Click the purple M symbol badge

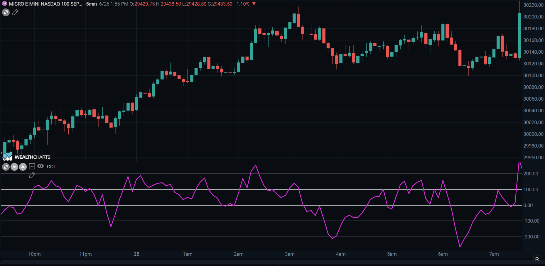point(4,4)
